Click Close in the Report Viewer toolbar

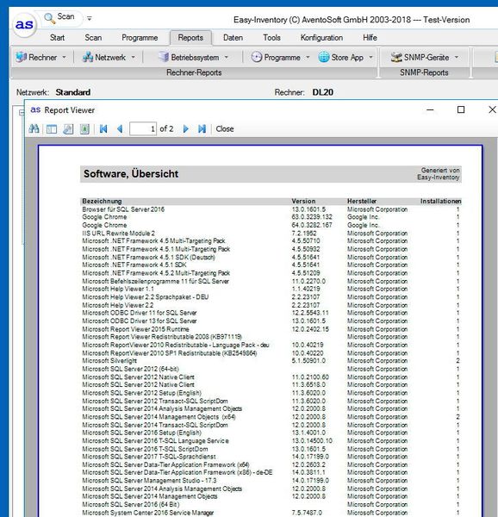pyautogui.click(x=225, y=129)
